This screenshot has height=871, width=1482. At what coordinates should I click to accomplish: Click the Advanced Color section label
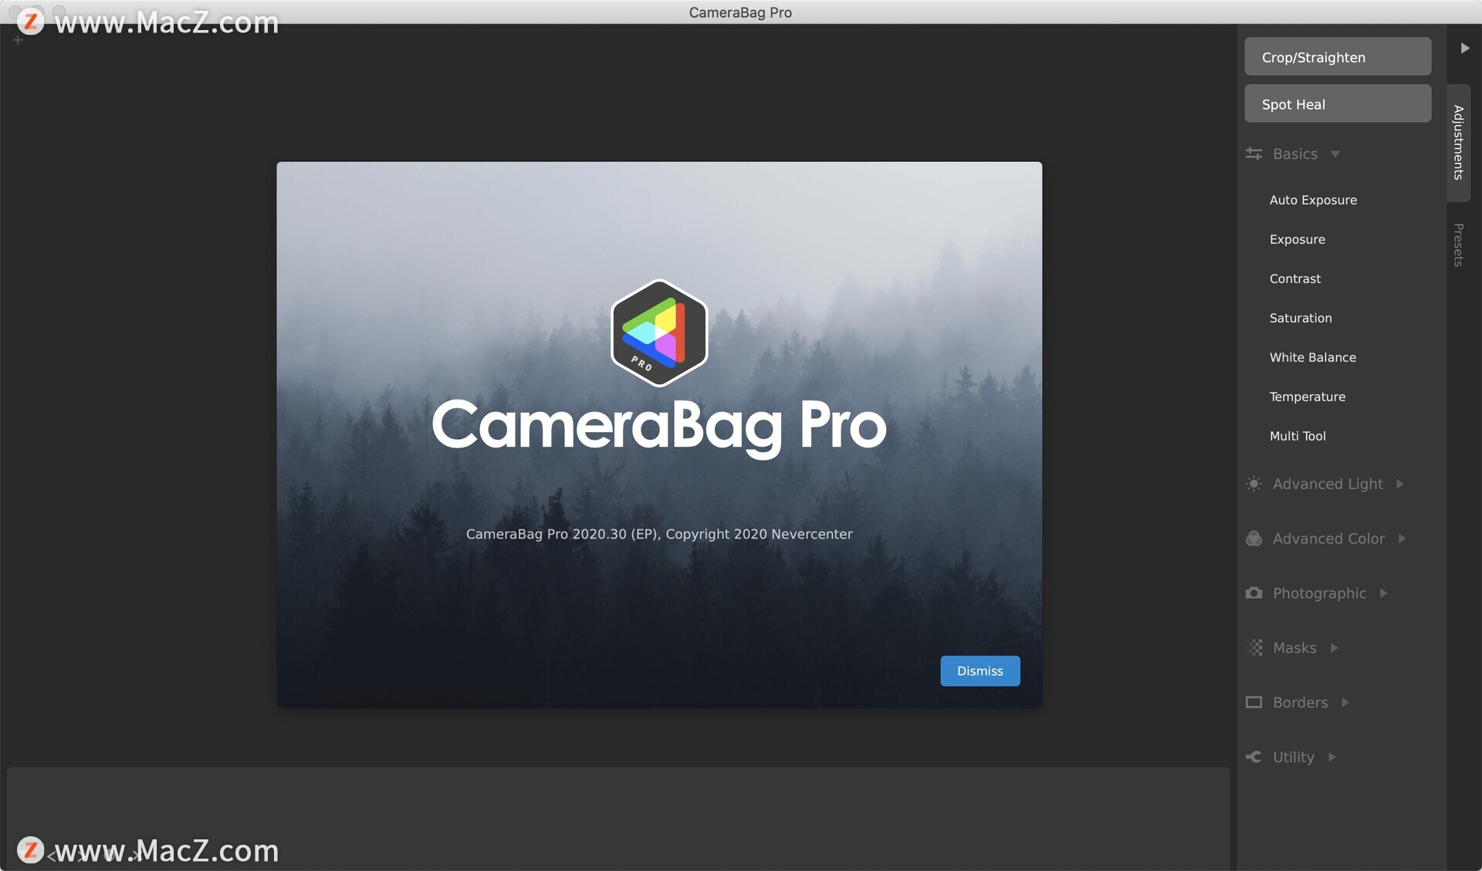(1328, 538)
